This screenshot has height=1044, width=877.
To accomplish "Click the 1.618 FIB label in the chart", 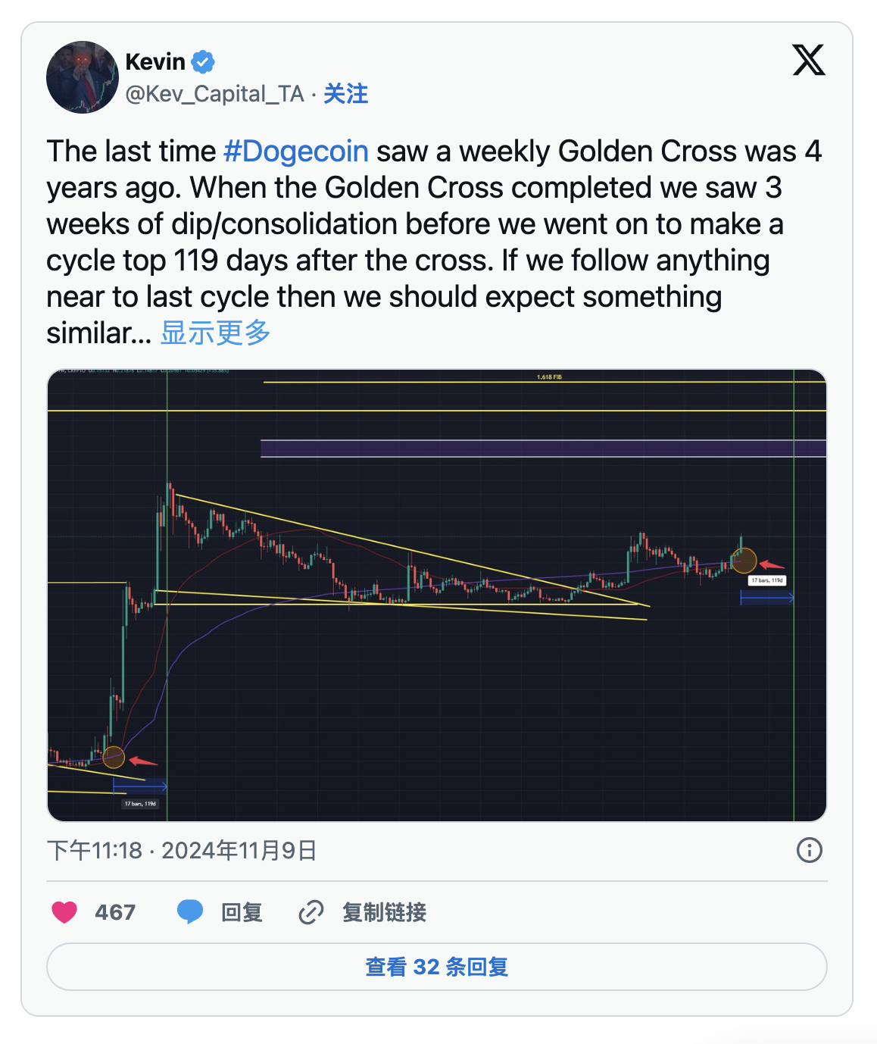I will [x=549, y=377].
